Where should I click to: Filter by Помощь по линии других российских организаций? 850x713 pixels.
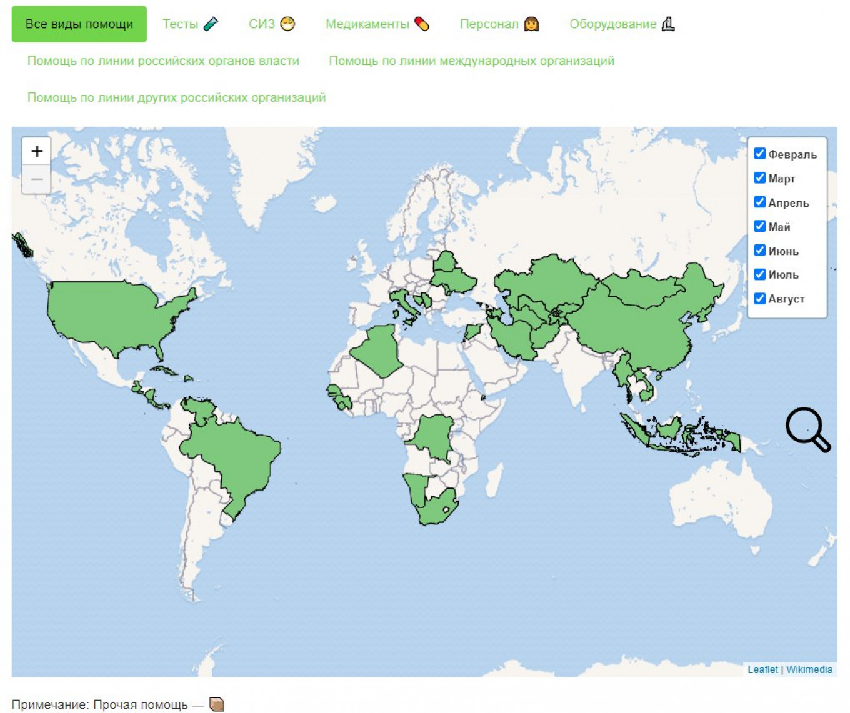176,97
